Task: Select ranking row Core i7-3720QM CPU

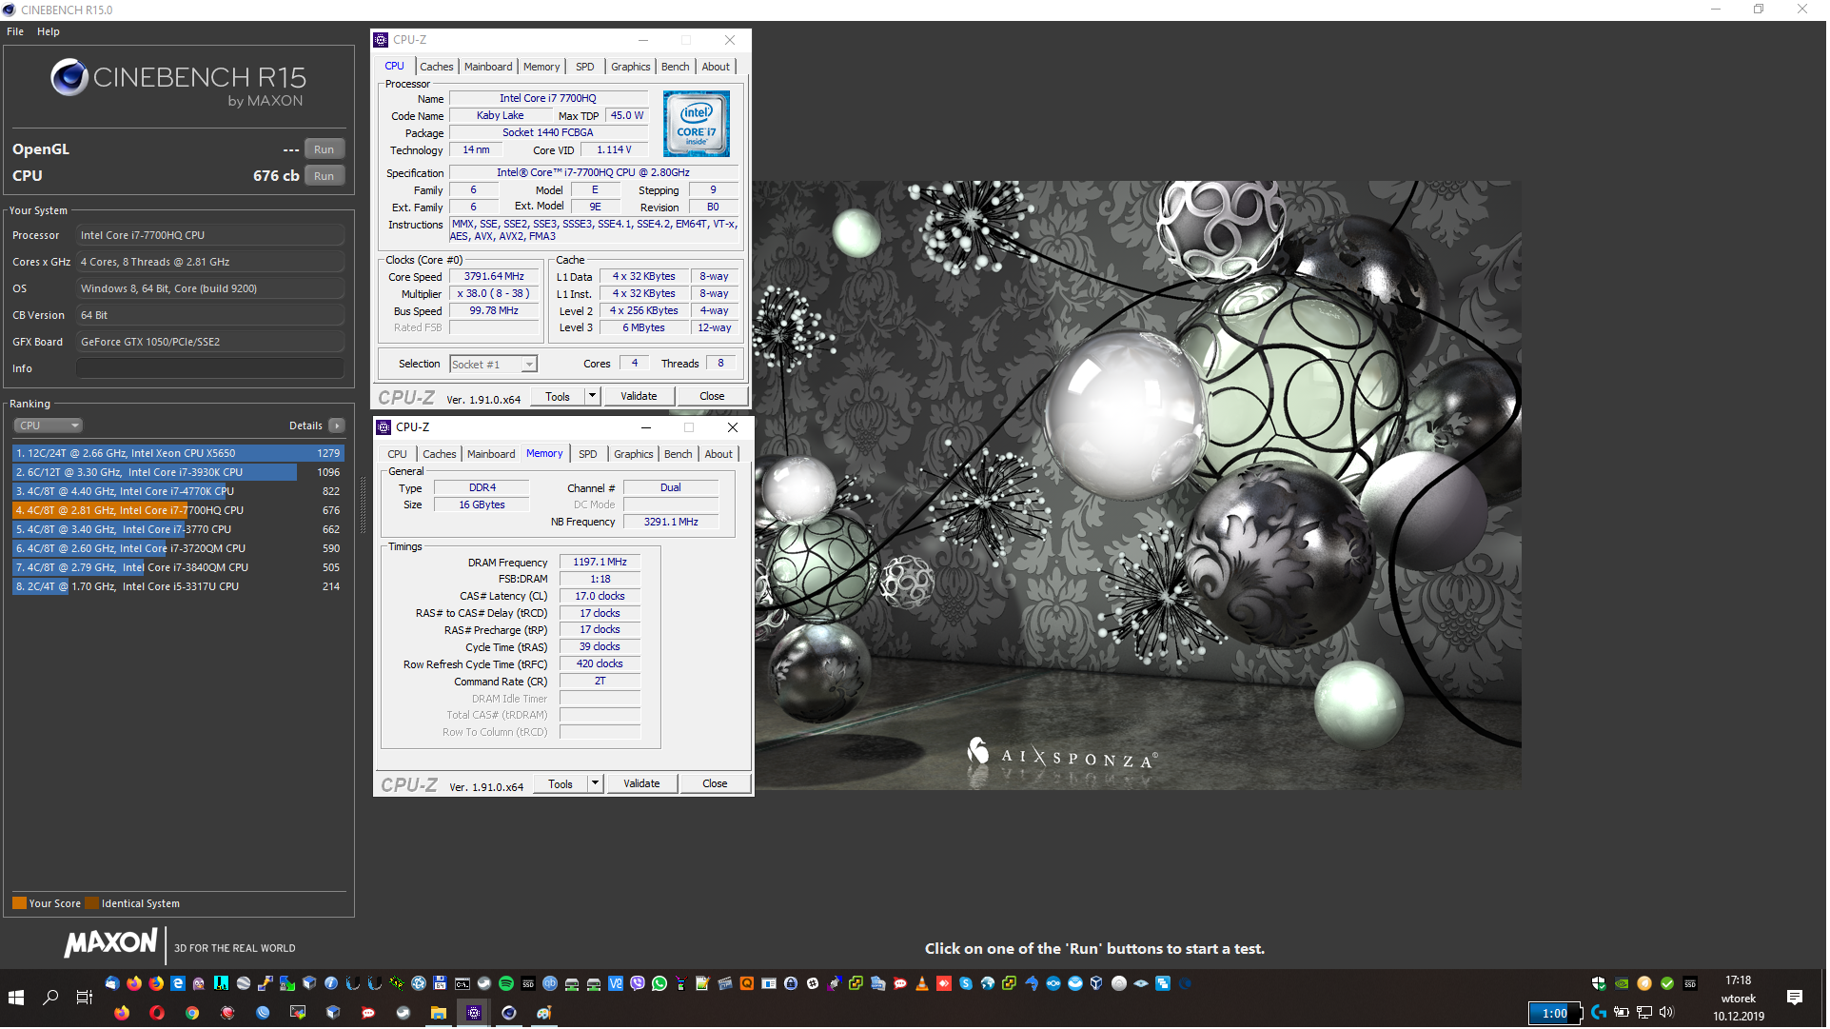Action: tap(178, 549)
